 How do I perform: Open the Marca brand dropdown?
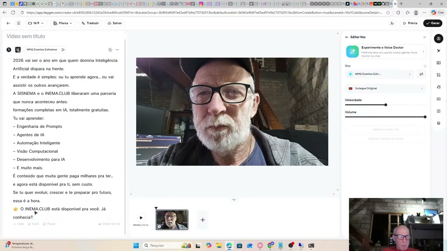(63, 23)
